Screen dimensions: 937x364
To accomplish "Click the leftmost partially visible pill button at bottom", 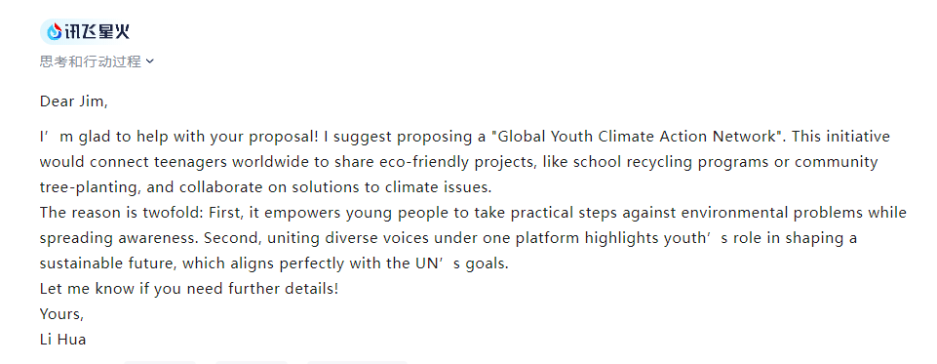I will pos(160,362).
